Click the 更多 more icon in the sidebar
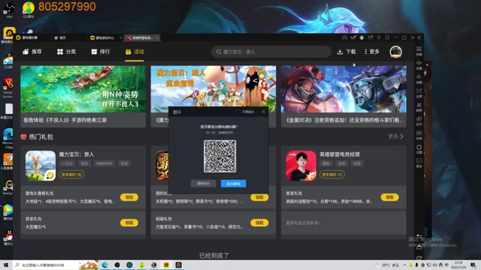 coord(419,163)
